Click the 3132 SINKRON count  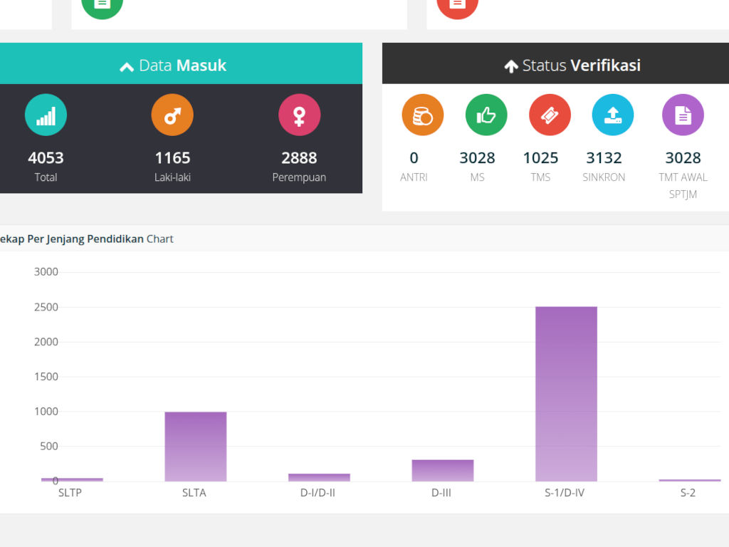point(604,158)
